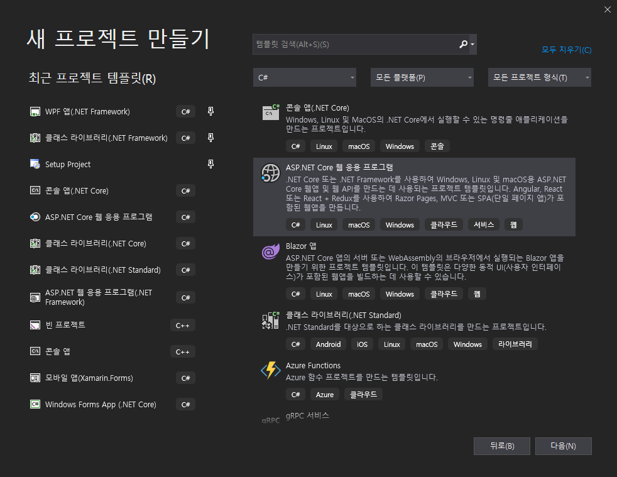Click the 라이브러리 tag
Screen dimensions: 617x477
[515, 344]
